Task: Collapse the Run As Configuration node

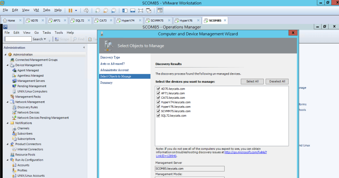Action: coord(7,160)
